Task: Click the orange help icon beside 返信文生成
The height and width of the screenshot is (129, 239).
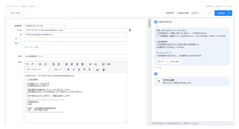Action: (171, 22)
